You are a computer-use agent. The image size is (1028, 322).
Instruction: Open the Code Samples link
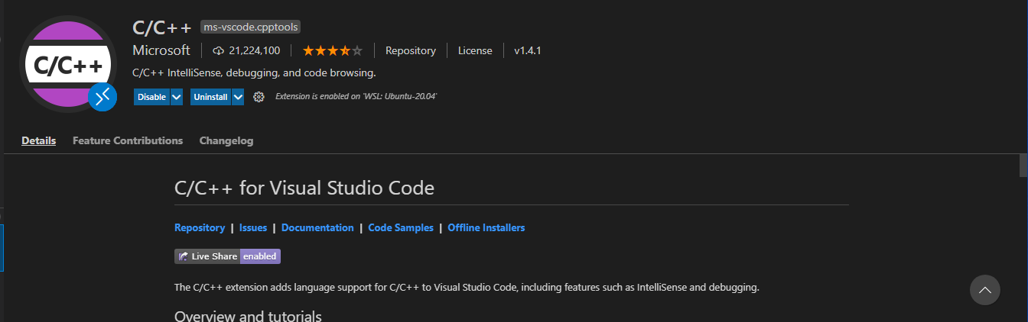click(401, 227)
